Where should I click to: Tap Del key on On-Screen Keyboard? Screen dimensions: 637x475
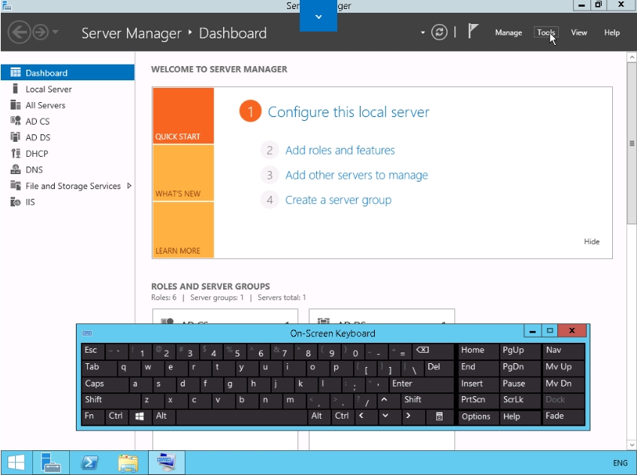(439, 368)
